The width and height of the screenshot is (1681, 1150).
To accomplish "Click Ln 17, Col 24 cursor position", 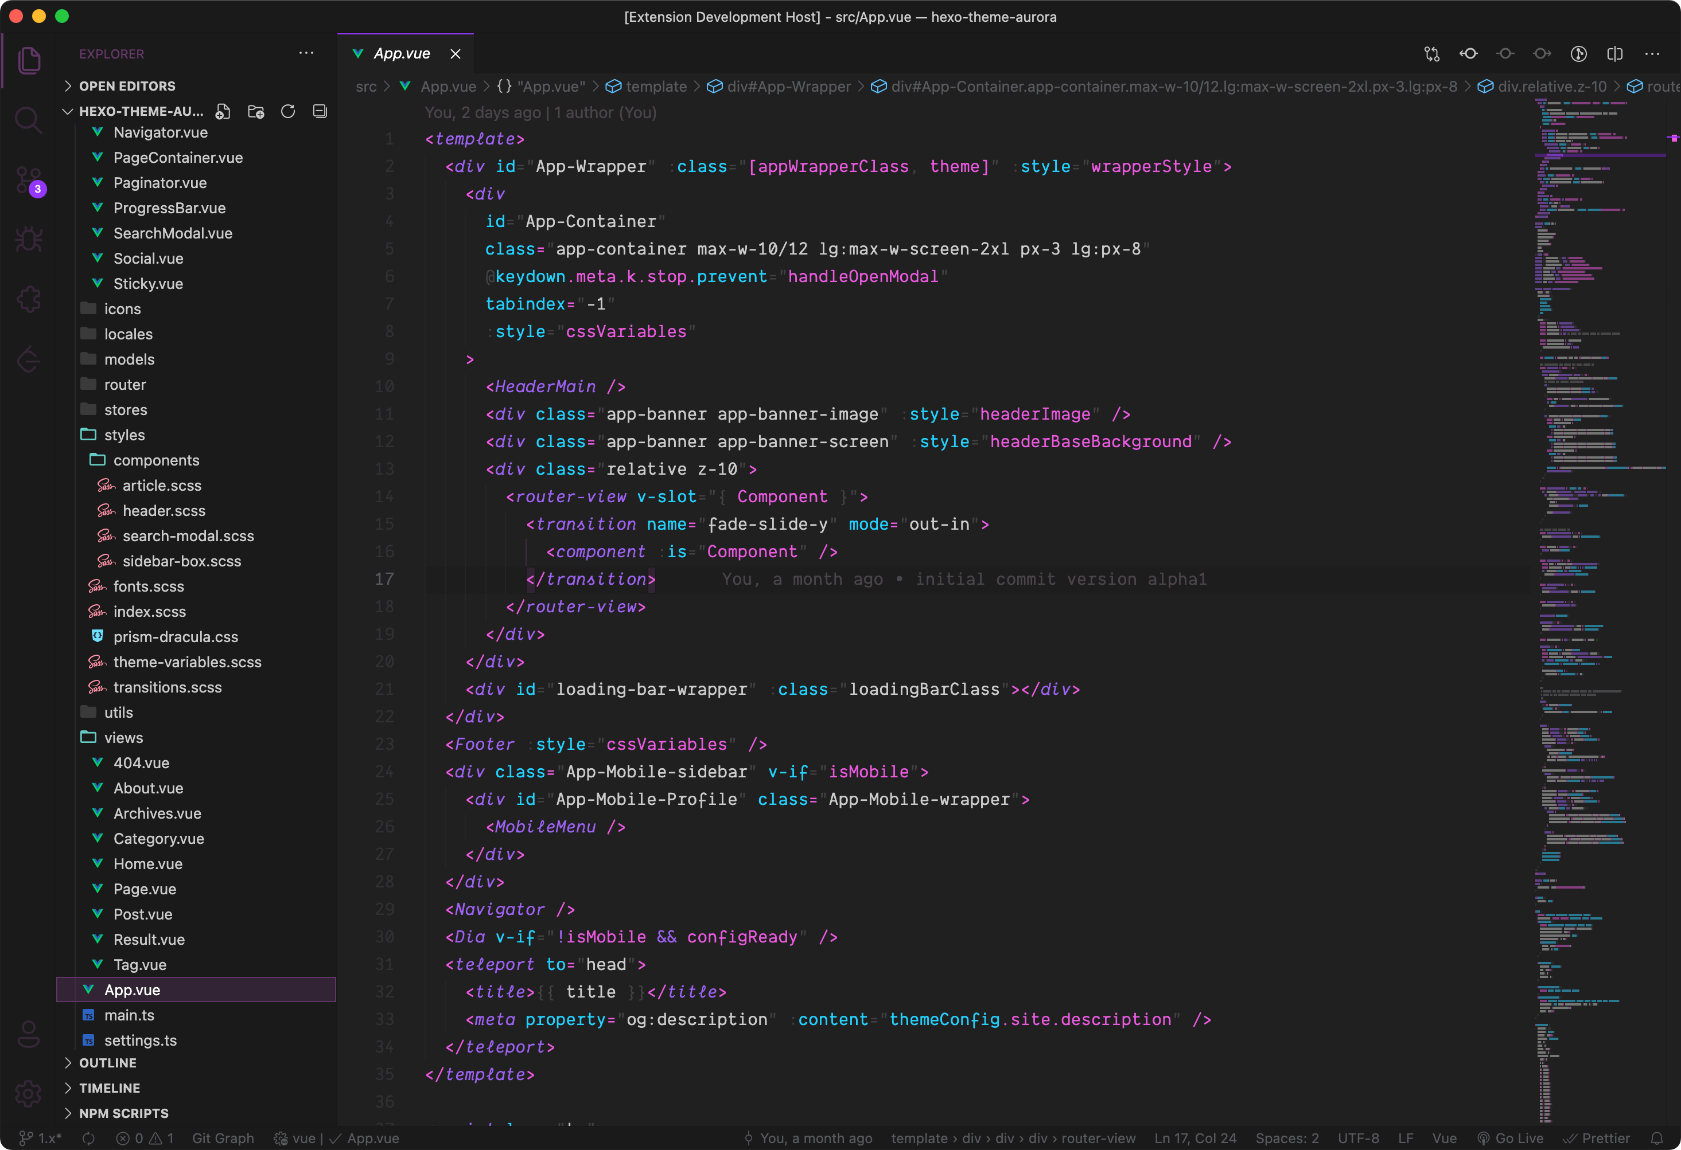I will pyautogui.click(x=1195, y=1139).
